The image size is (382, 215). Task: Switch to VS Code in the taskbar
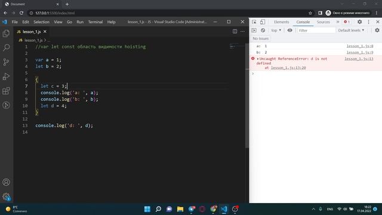(x=224, y=209)
